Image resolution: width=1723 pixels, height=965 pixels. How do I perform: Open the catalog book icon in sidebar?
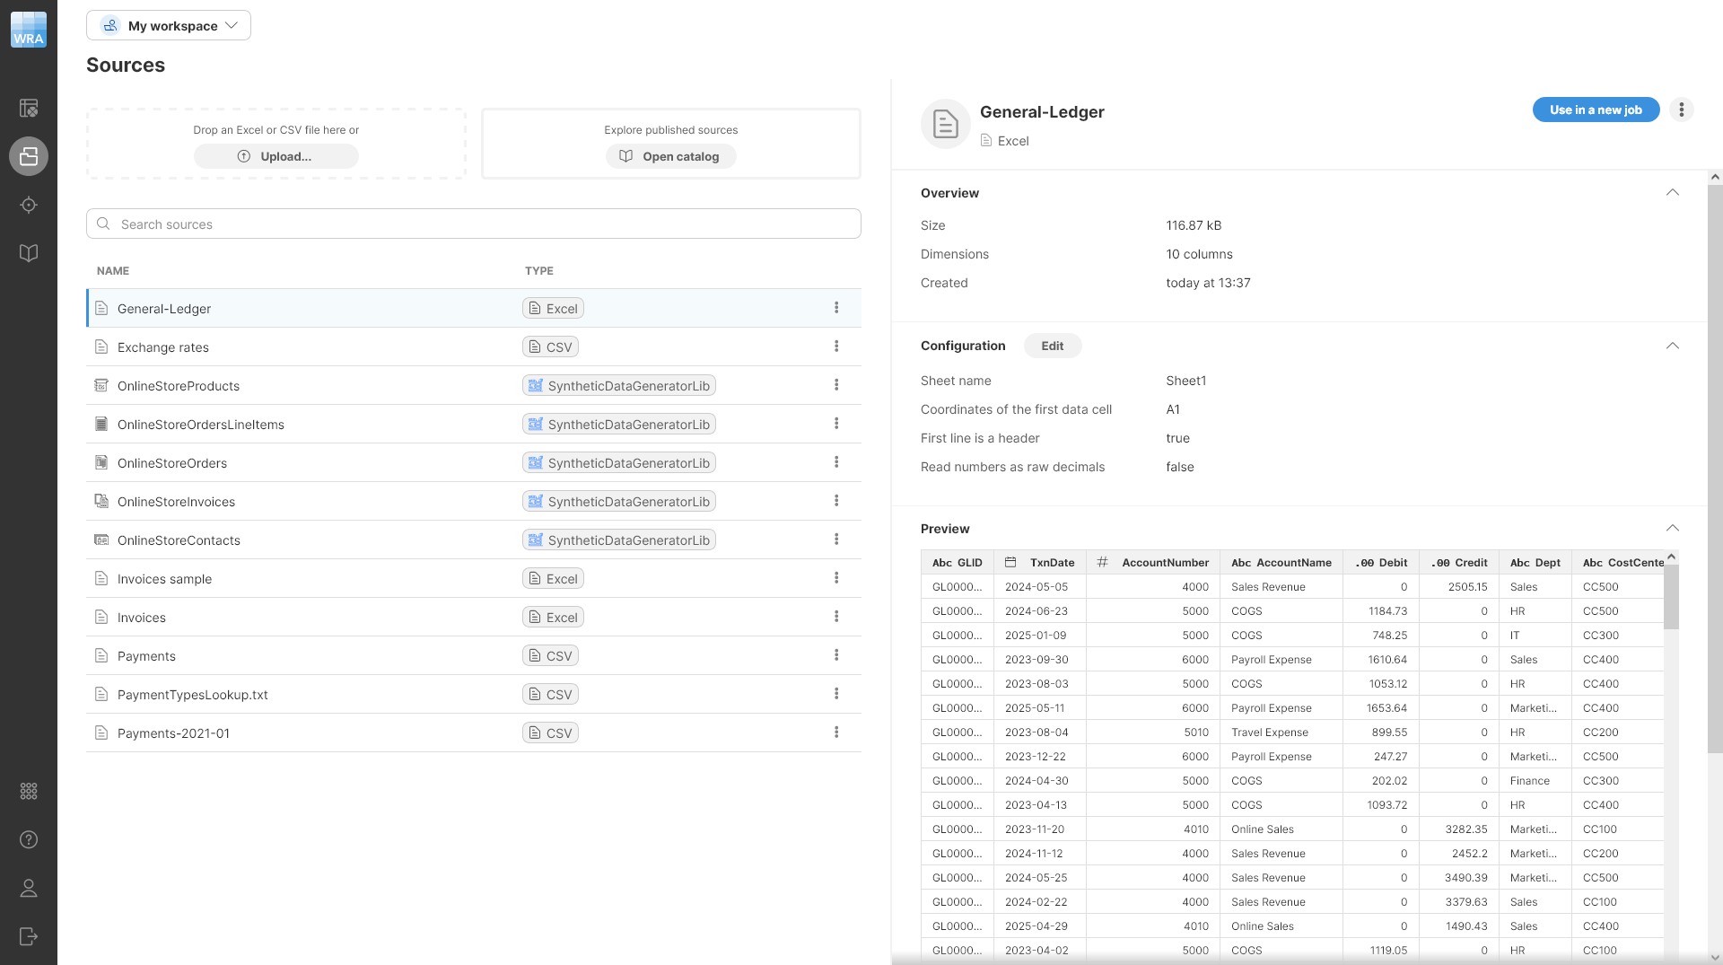click(28, 252)
